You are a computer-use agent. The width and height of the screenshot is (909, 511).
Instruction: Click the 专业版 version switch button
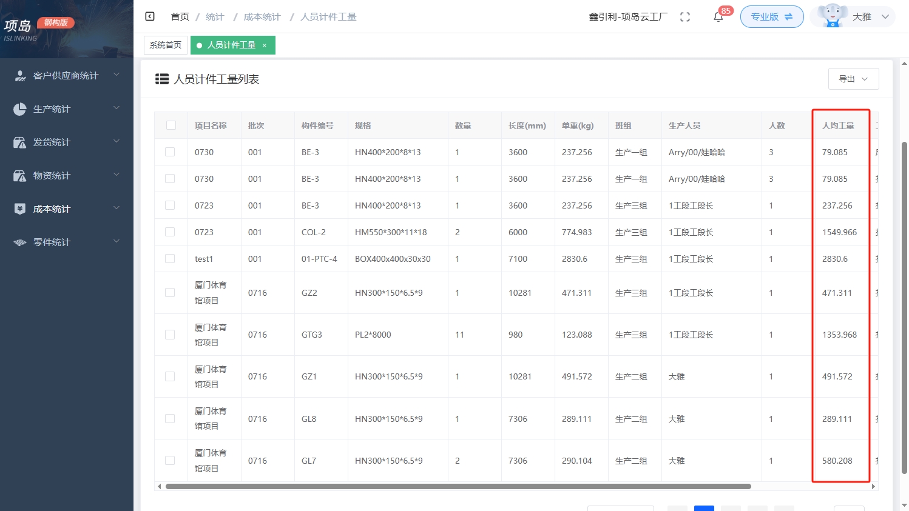point(771,17)
